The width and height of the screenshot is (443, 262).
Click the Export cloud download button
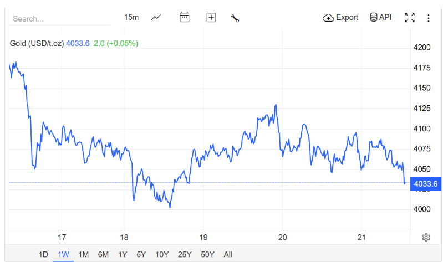tap(340, 18)
